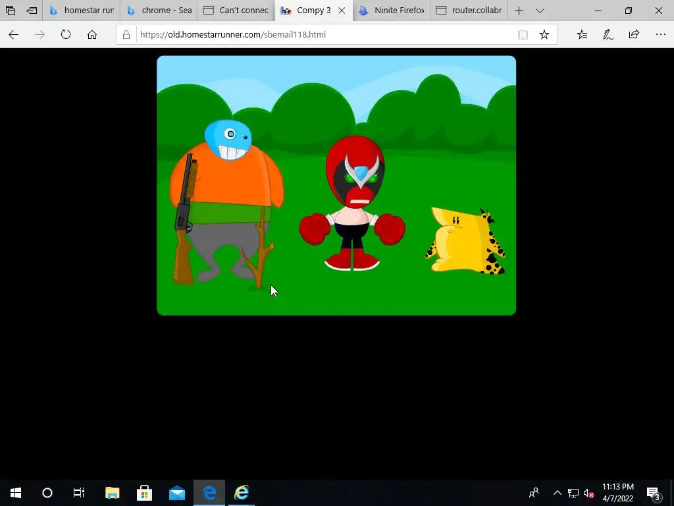Refresh the current page
The image size is (674, 506).
click(x=66, y=34)
